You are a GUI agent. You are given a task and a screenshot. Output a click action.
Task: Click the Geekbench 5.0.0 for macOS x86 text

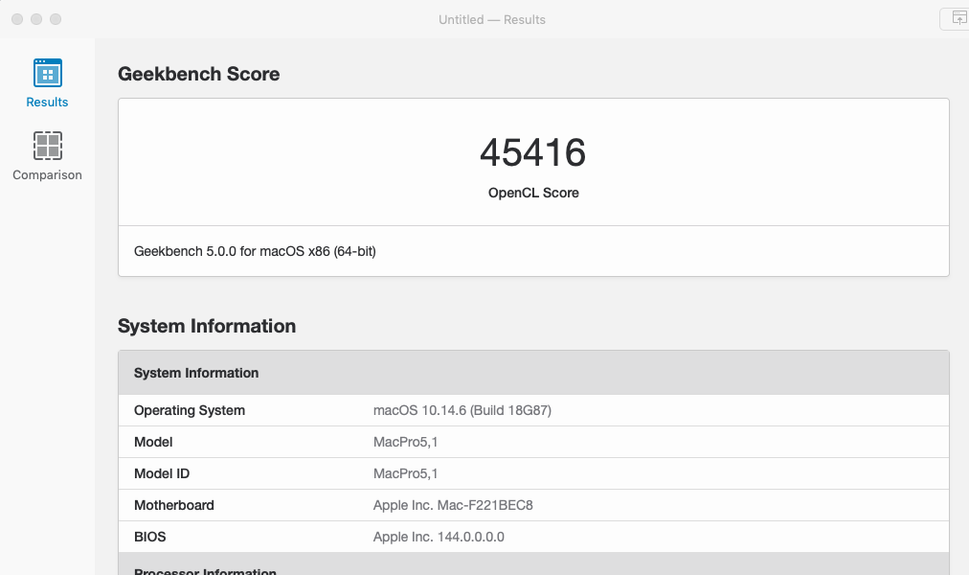[x=255, y=251]
